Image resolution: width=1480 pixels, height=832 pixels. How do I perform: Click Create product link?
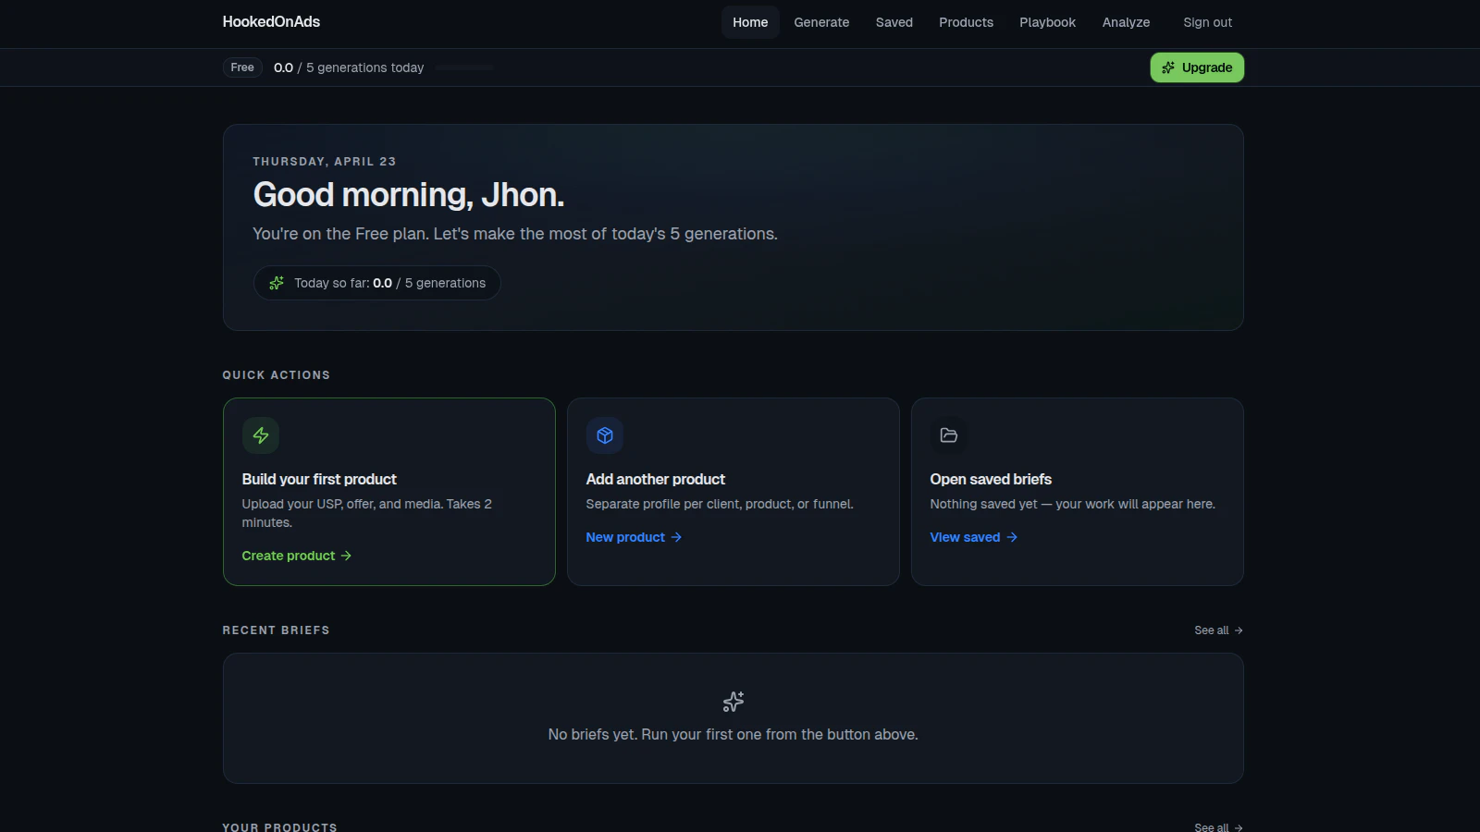[x=297, y=556]
